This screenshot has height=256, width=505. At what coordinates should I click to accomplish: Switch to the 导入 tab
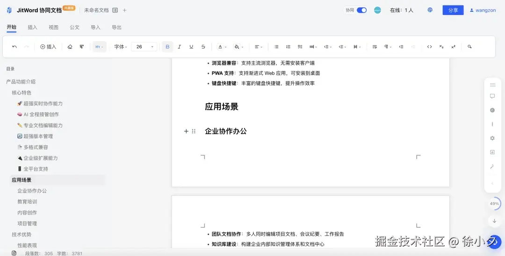coord(95,28)
